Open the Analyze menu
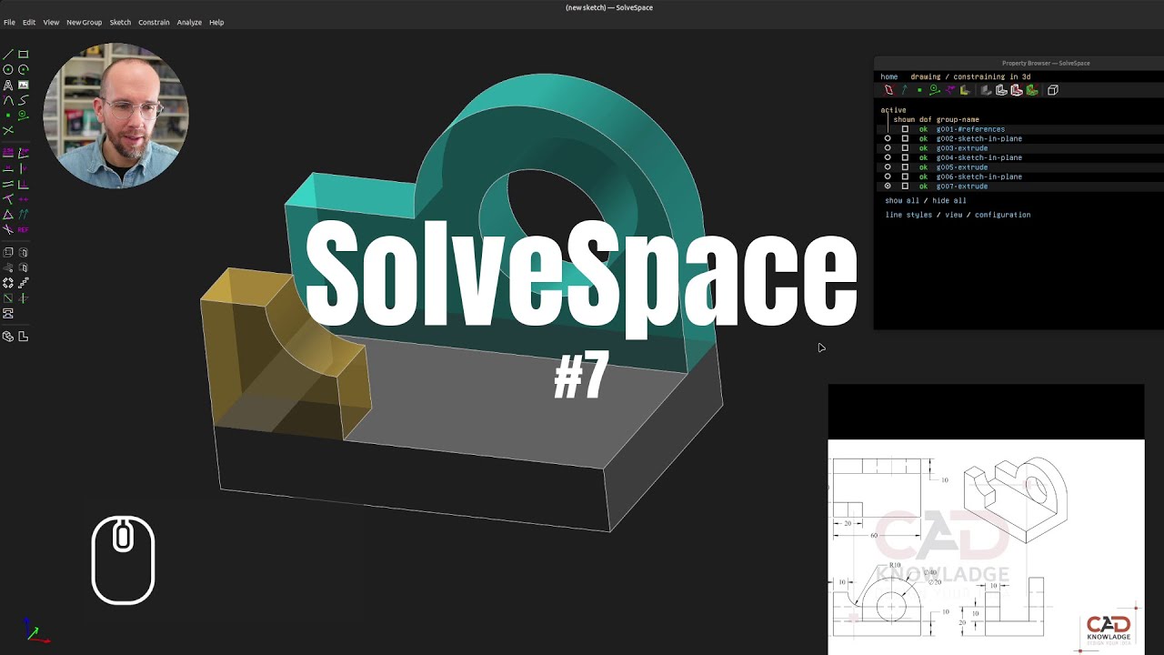This screenshot has width=1164, height=655. 189,22
